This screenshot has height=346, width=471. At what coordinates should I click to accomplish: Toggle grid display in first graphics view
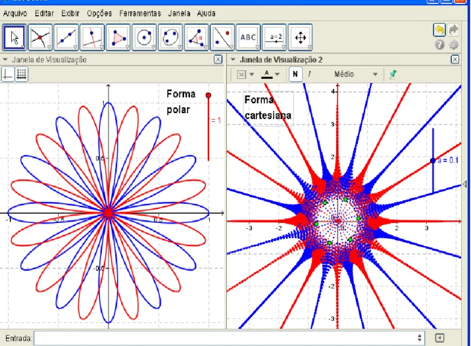click(x=21, y=74)
